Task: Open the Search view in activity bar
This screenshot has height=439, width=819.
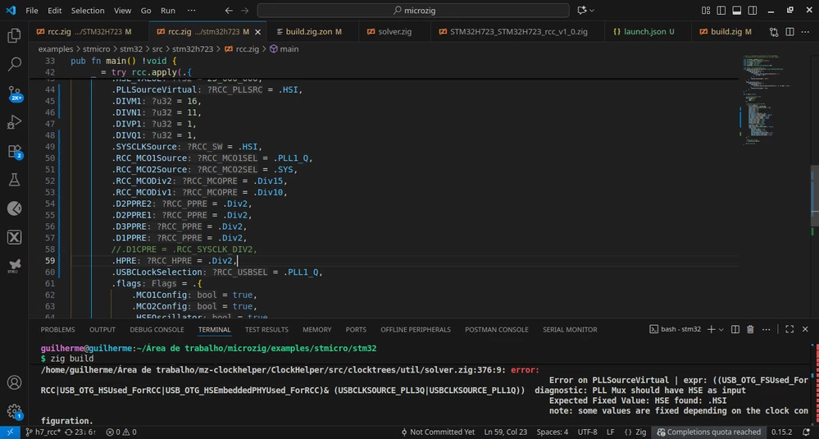Action: pyautogui.click(x=14, y=65)
